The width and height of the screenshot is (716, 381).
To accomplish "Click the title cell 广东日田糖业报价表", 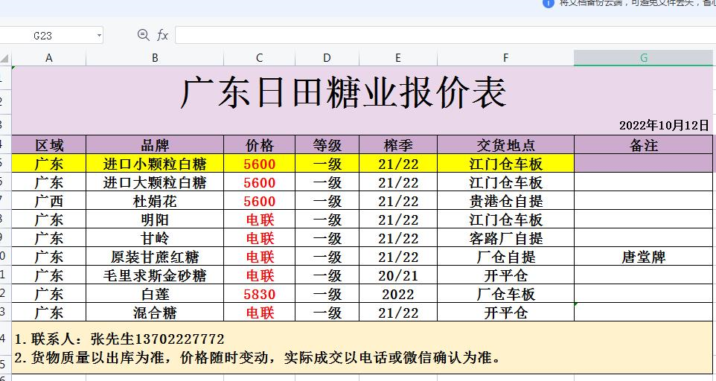I will click(x=342, y=93).
